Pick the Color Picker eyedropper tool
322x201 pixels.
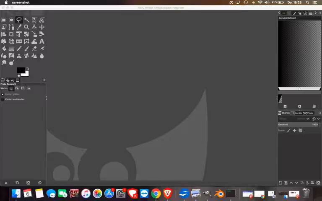tap(19, 27)
